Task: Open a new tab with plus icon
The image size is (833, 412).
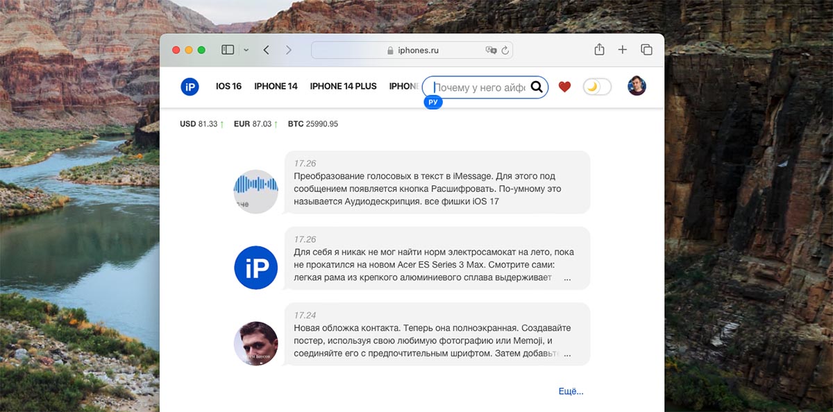Action: pyautogui.click(x=623, y=49)
